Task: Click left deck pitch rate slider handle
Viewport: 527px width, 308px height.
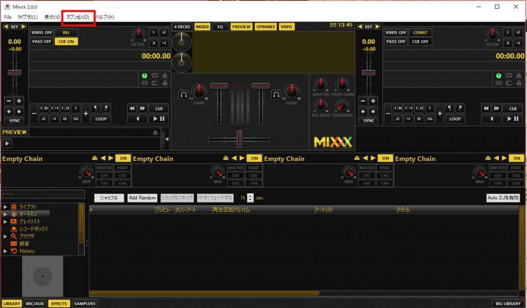Action: click(x=14, y=73)
